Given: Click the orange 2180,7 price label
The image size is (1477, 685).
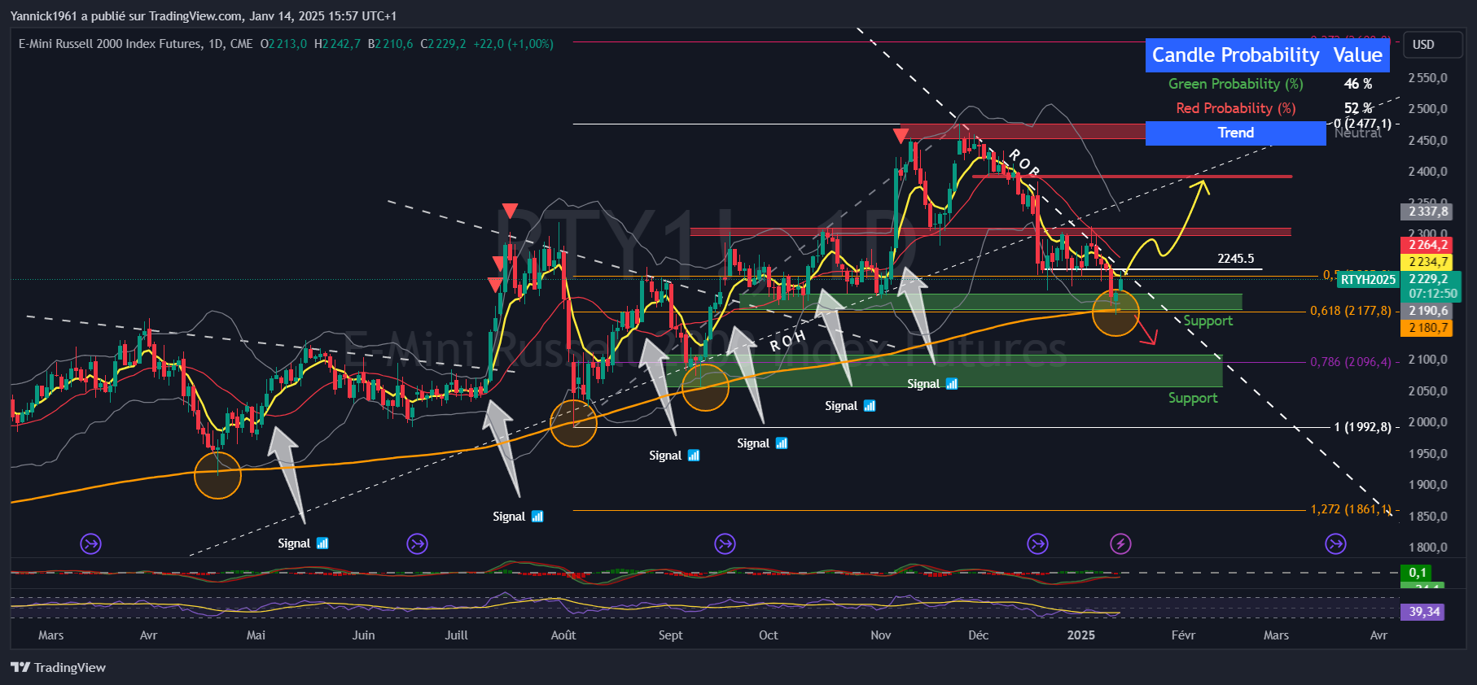Looking at the screenshot, I should pos(1428,328).
